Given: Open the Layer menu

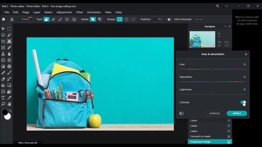Looking at the screenshot, I should pos(36,12).
